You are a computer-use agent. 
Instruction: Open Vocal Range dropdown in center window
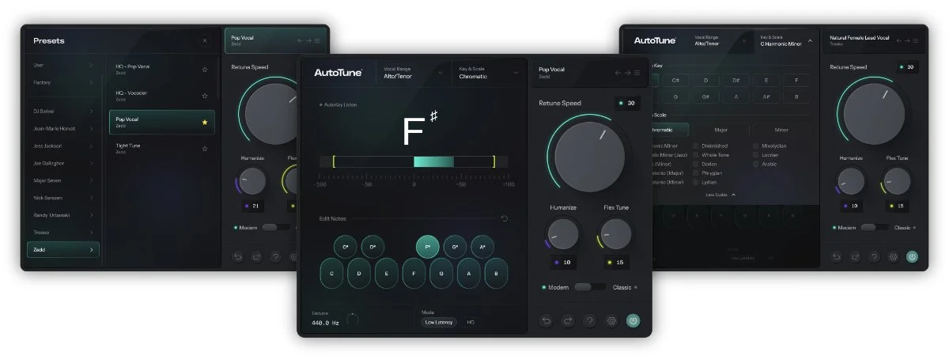(x=414, y=73)
